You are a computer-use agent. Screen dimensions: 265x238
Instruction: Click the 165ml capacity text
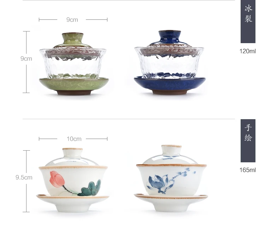[248, 170]
